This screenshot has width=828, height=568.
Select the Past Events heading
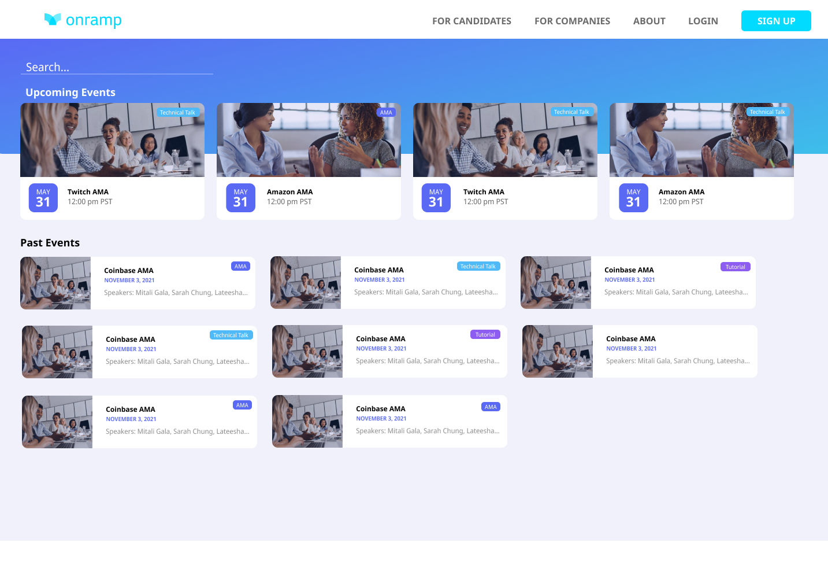click(x=50, y=243)
